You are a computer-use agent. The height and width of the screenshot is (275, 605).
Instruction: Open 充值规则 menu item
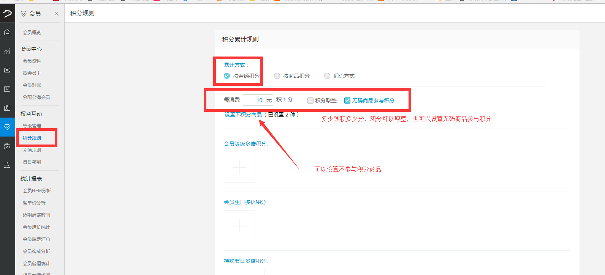click(x=32, y=150)
